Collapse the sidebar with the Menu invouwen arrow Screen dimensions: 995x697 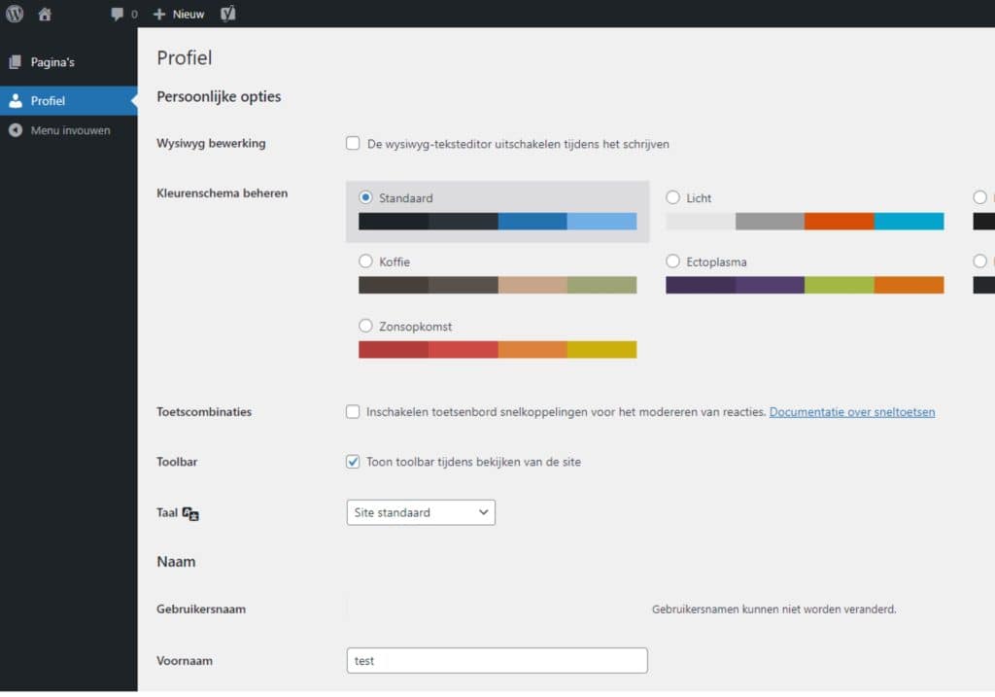tap(15, 129)
